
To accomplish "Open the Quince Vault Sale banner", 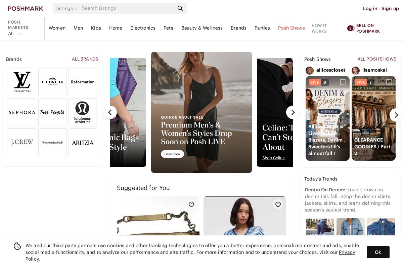I will tap(201, 112).
